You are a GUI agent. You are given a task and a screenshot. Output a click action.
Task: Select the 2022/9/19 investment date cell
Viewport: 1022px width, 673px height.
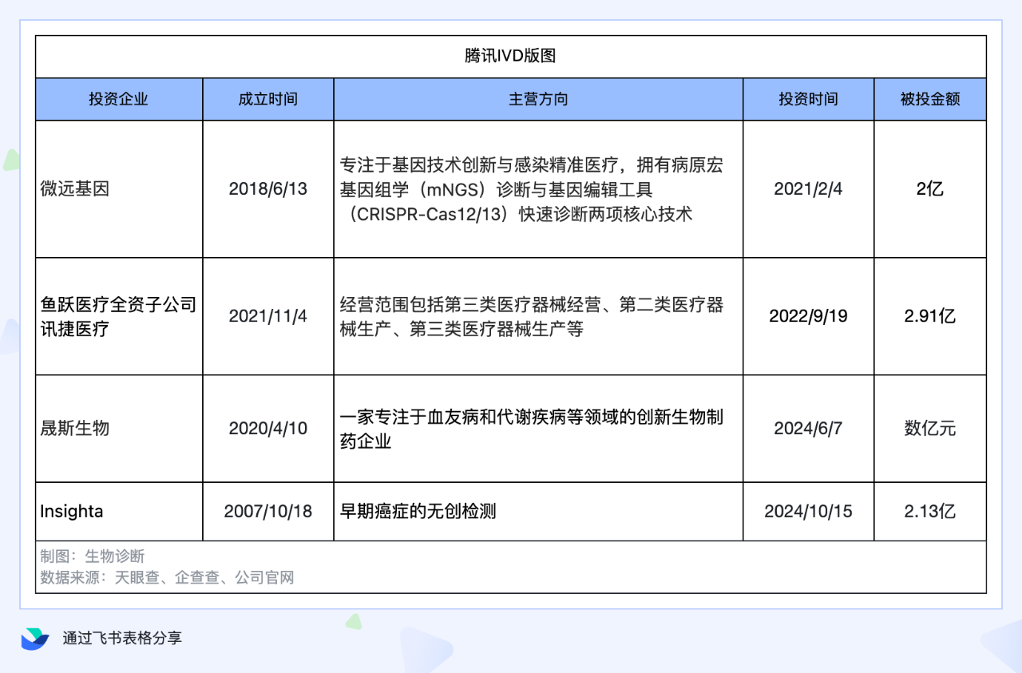808,316
